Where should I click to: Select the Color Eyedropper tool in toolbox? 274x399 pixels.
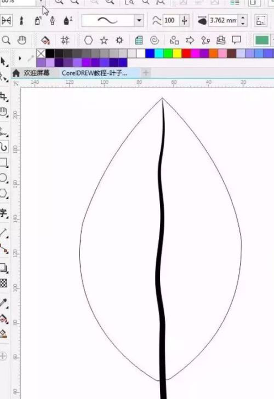[4, 303]
